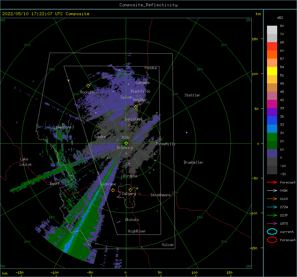This screenshot has width=297, height=277.
Task: Click the Composite_Reflectivity title
Action: pos(148,5)
